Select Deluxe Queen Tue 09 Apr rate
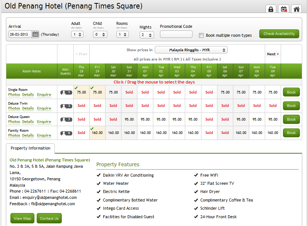The image size is (307, 226). click(x=273, y=119)
